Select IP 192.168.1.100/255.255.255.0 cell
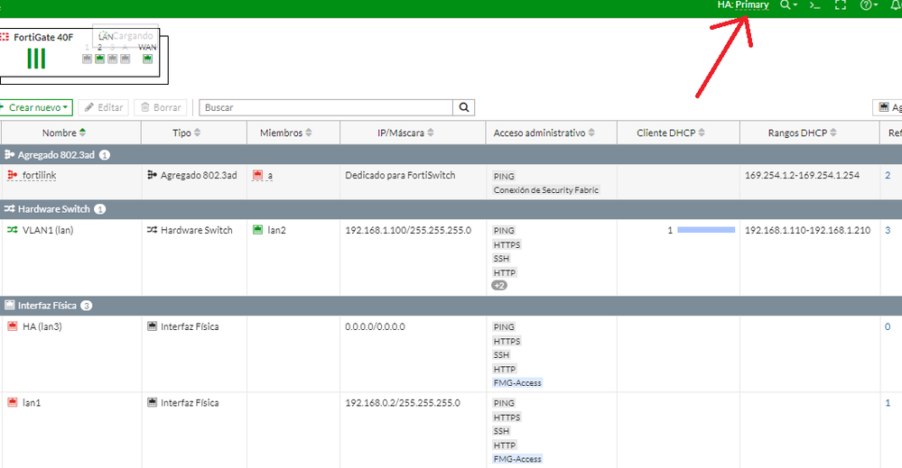 [x=408, y=230]
